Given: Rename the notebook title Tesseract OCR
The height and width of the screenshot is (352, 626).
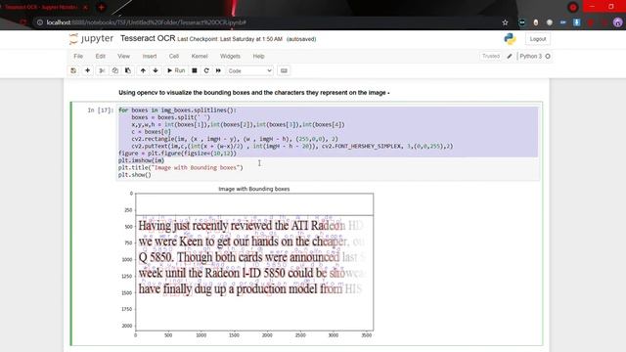Looking at the screenshot, I should tap(148, 38).
